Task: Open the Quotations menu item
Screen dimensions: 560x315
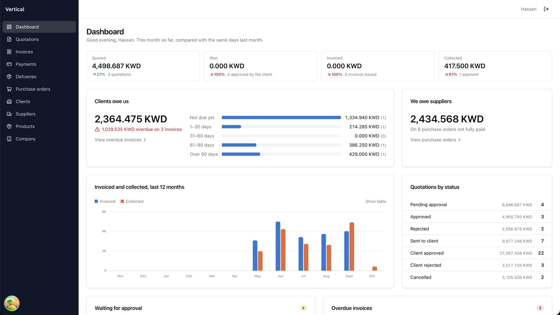Action: tap(39, 39)
